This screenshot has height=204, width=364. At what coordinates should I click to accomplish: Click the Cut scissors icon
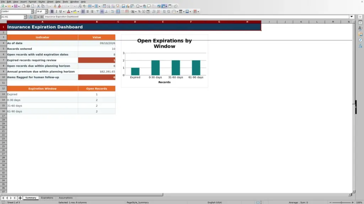pos(38,6)
